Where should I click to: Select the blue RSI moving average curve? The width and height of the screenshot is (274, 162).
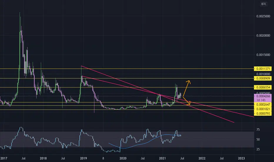(145, 143)
